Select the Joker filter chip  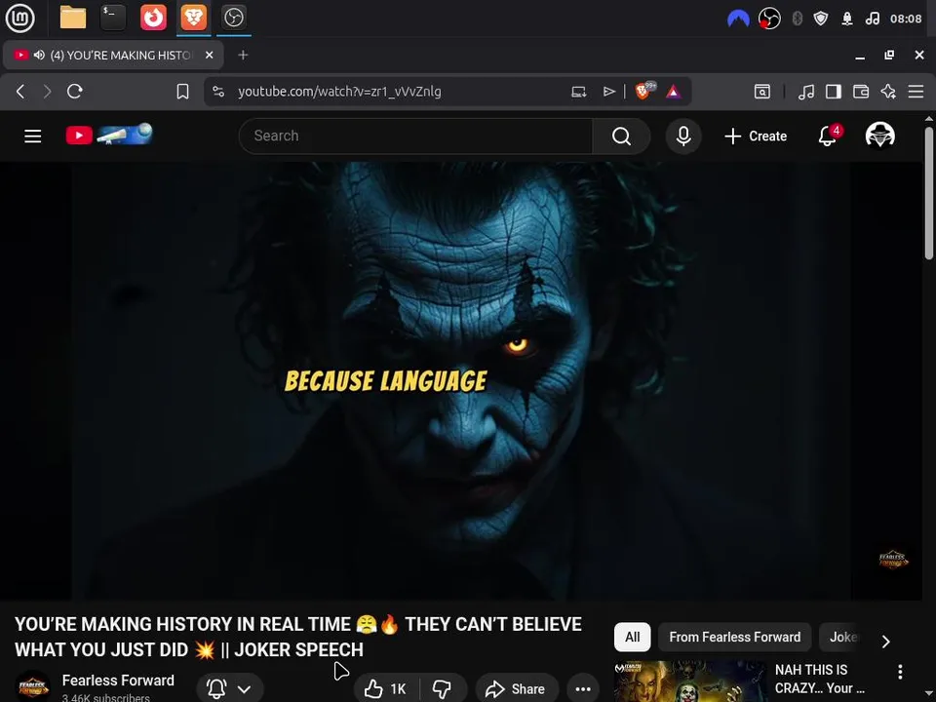842,637
